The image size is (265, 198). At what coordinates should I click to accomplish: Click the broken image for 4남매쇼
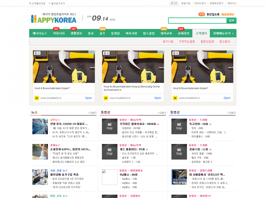pos(109,177)
